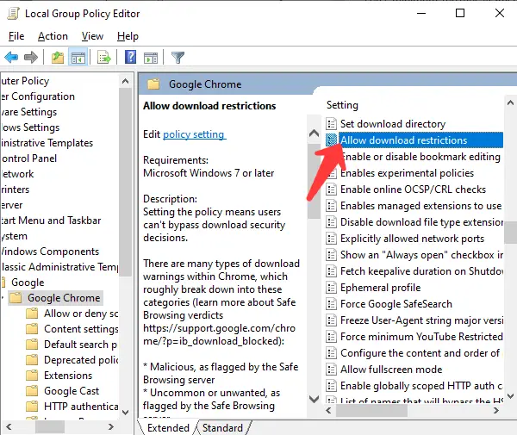
Task: Click tree pane horizontal scroll left arrow
Action: pyautogui.click(x=9, y=427)
